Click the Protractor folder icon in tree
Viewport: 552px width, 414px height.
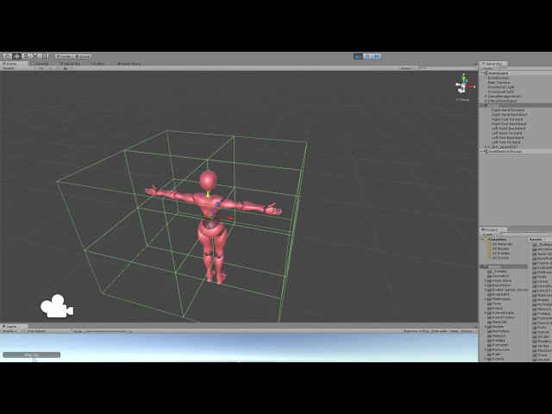pos(489,345)
